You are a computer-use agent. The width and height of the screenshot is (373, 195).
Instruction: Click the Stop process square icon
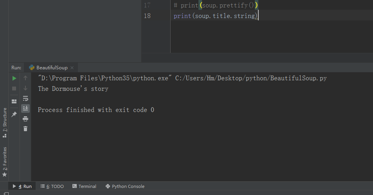click(x=14, y=88)
